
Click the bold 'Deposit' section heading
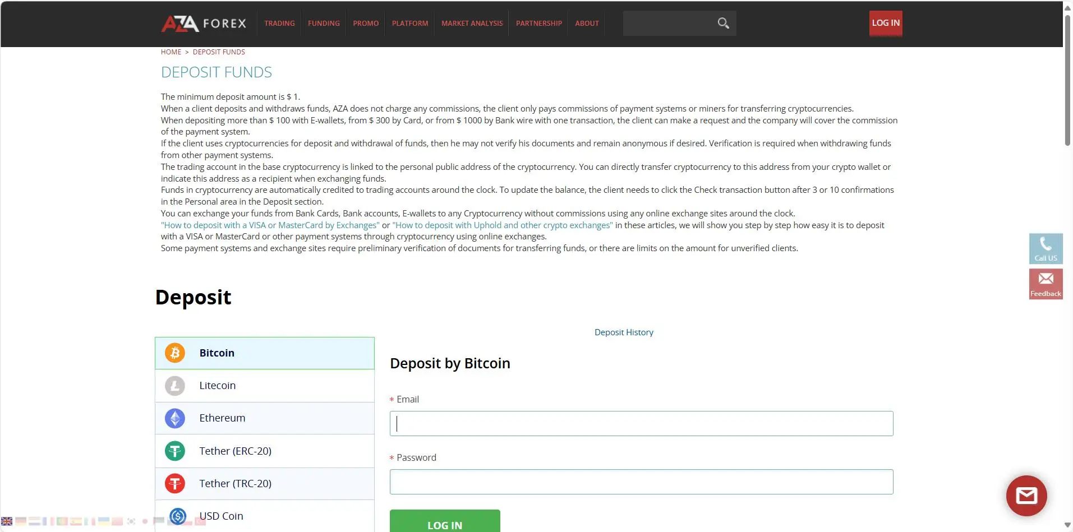[x=193, y=297]
